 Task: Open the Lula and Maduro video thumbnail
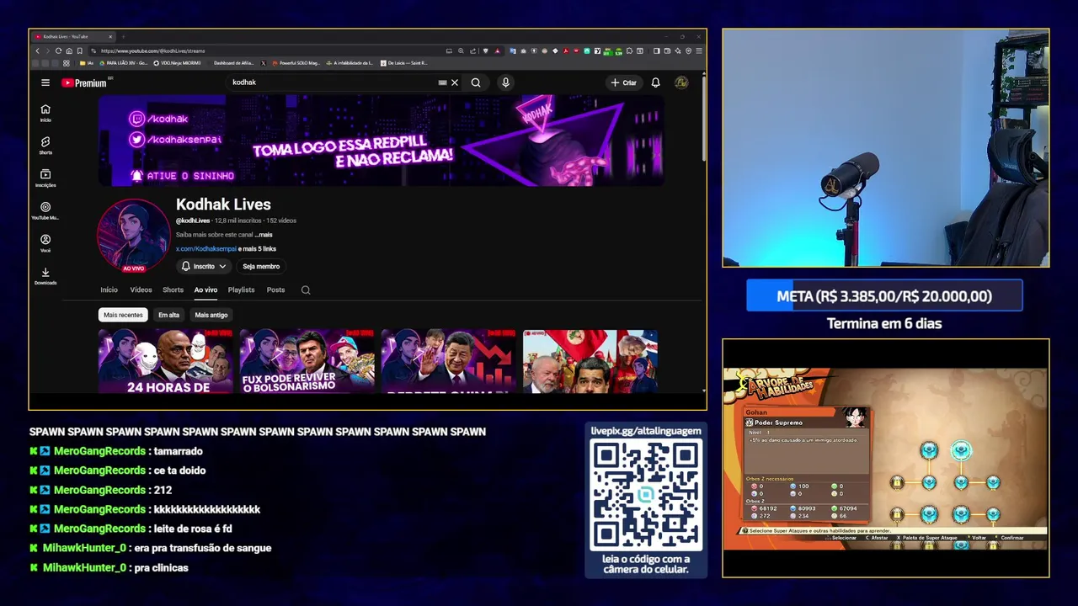click(x=590, y=361)
